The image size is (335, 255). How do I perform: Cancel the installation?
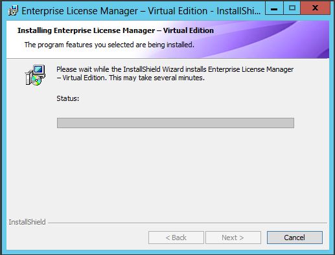[295, 238]
